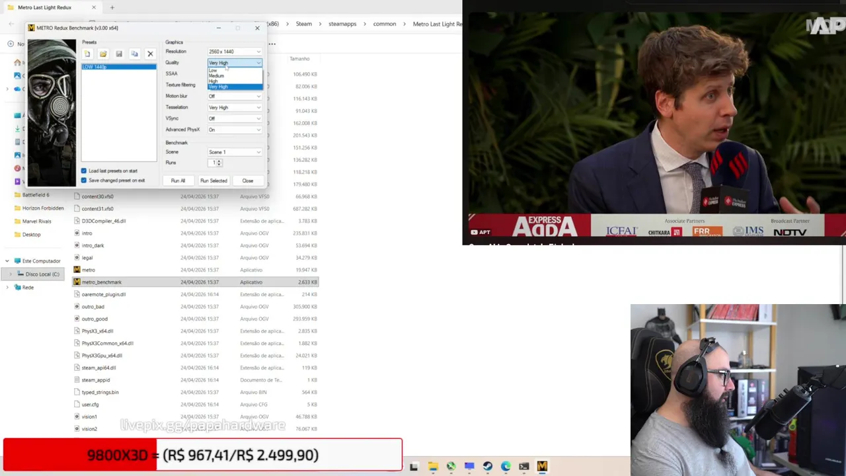Open File Explorer from the taskbar
The height and width of the screenshot is (476, 846).
pos(432,466)
